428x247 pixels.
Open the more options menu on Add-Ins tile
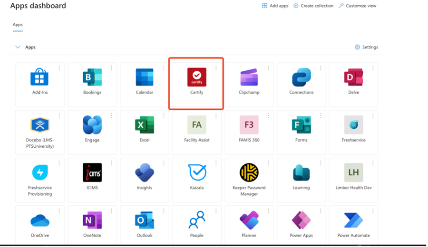(59, 67)
